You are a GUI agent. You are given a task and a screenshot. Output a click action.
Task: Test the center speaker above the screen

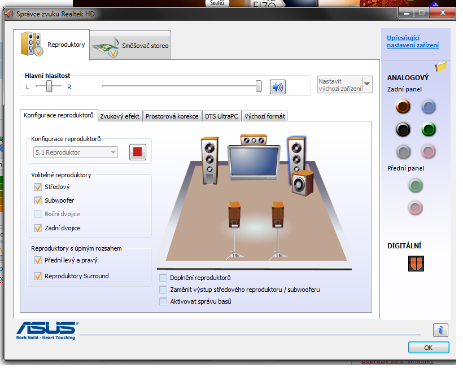[x=254, y=140]
